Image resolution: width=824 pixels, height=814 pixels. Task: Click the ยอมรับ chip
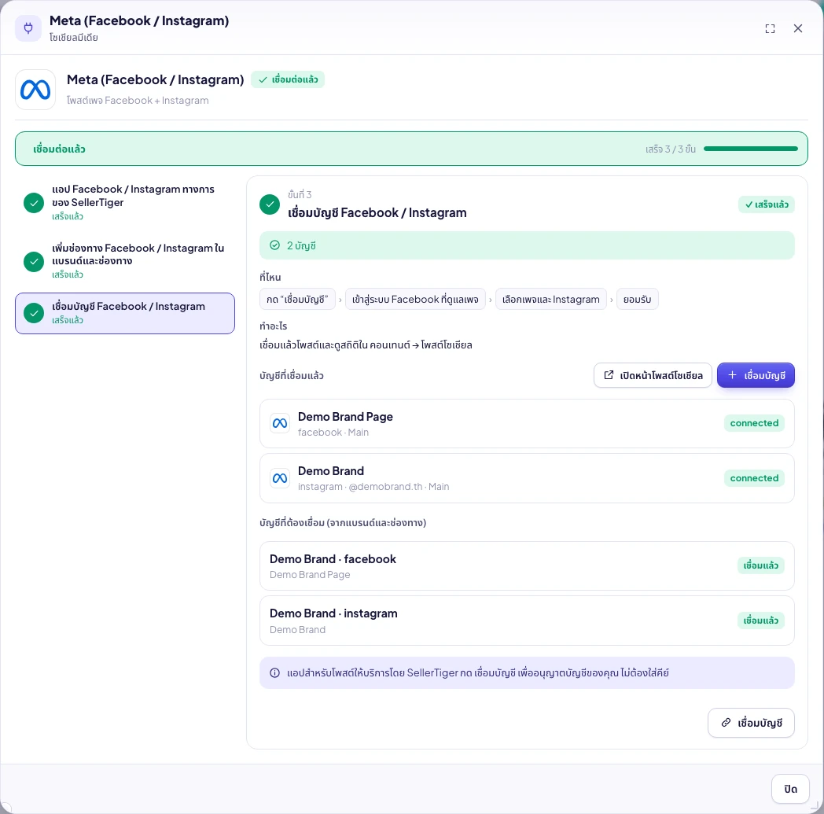637,300
